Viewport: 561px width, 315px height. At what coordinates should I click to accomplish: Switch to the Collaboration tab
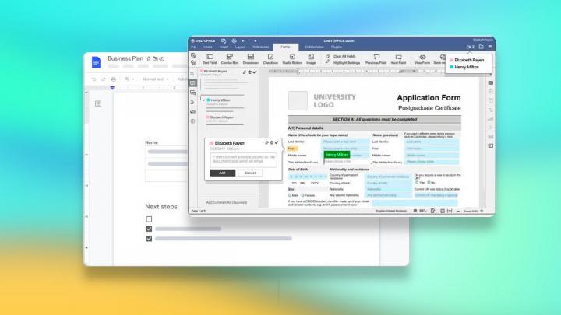[x=315, y=47]
